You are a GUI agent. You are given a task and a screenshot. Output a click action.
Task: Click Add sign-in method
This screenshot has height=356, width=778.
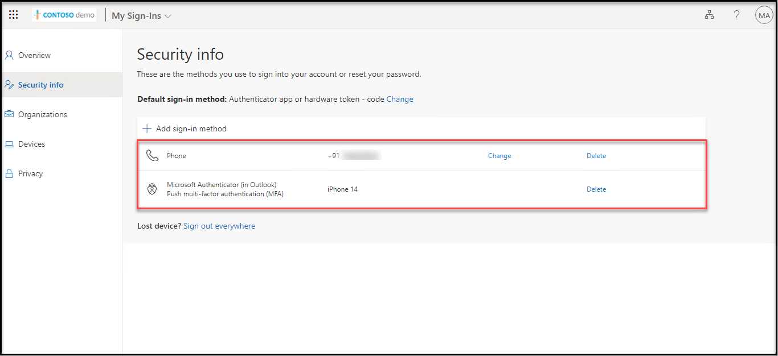191,129
